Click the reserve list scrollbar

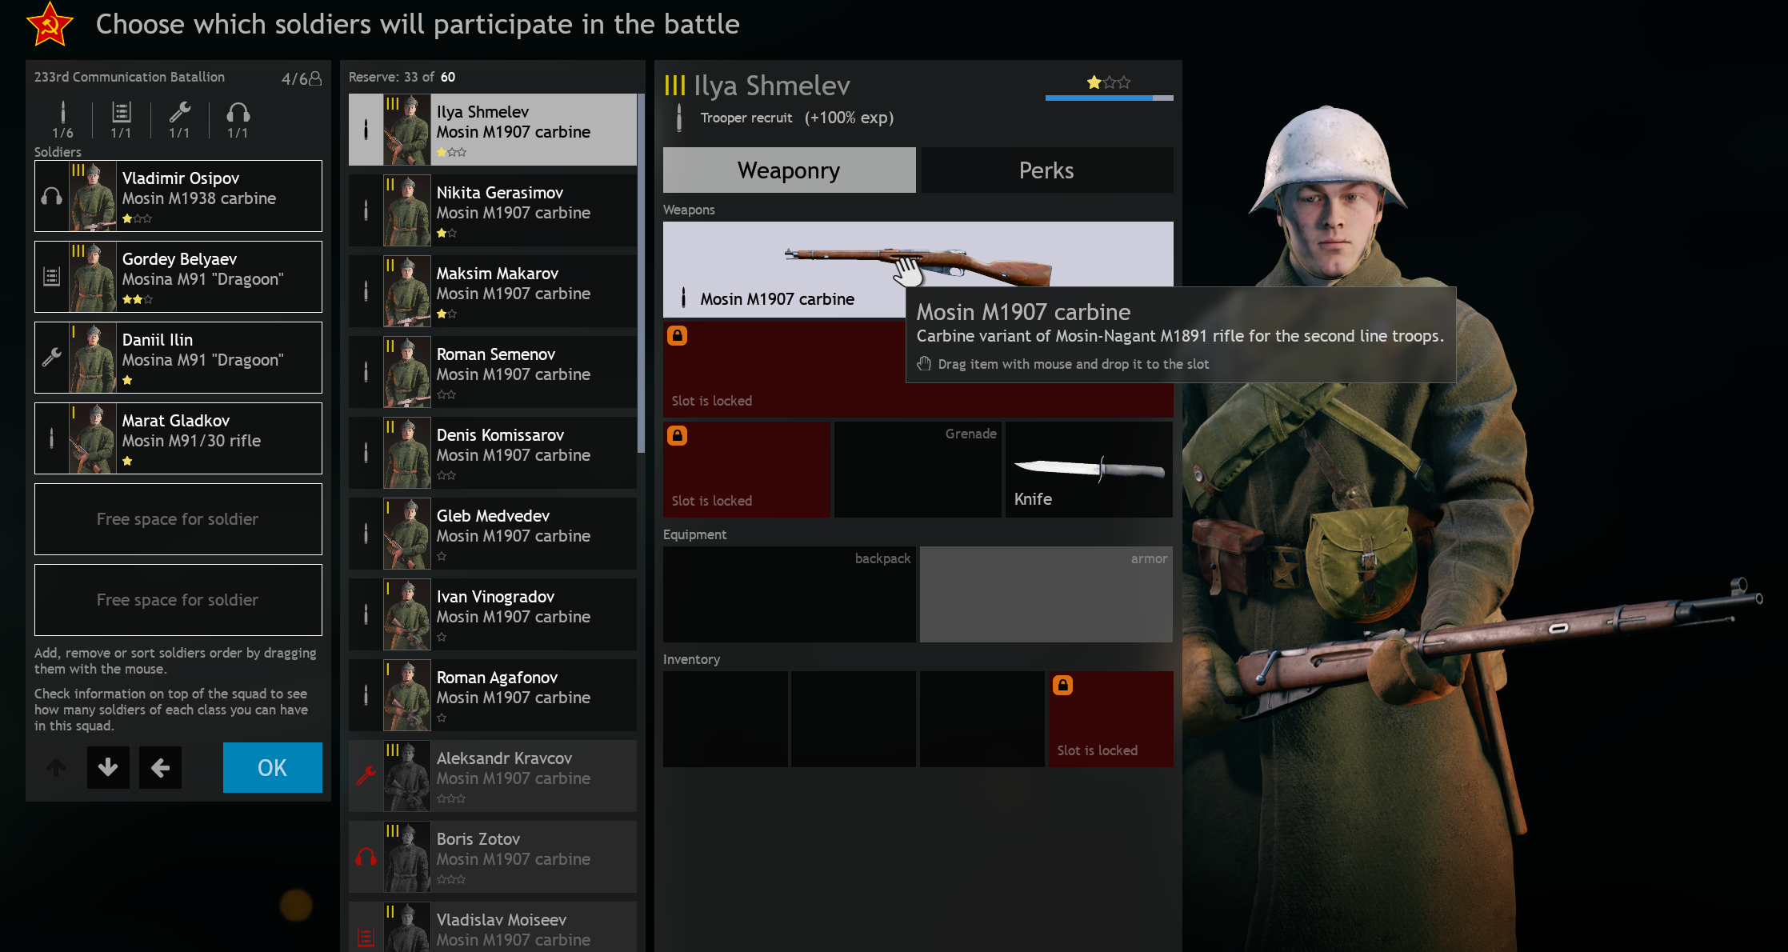[641, 272]
